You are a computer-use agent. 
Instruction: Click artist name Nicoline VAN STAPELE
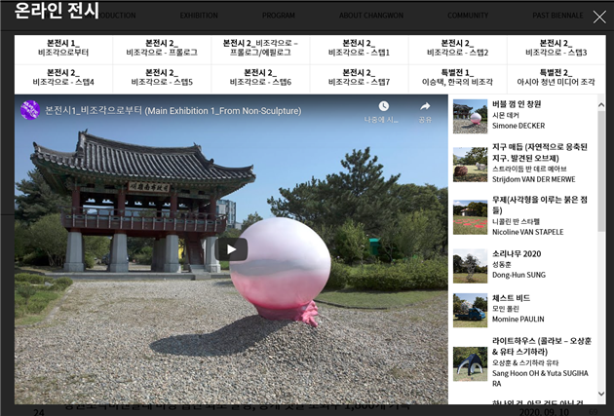click(x=528, y=232)
